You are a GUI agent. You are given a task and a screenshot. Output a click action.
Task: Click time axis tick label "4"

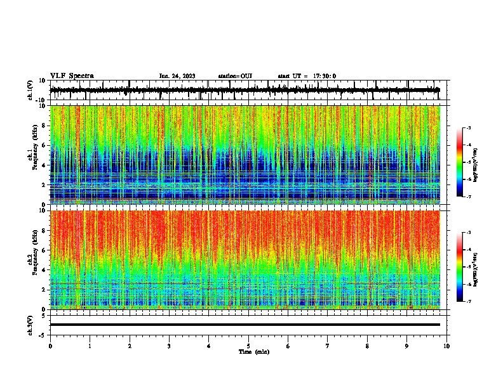pos(209,346)
